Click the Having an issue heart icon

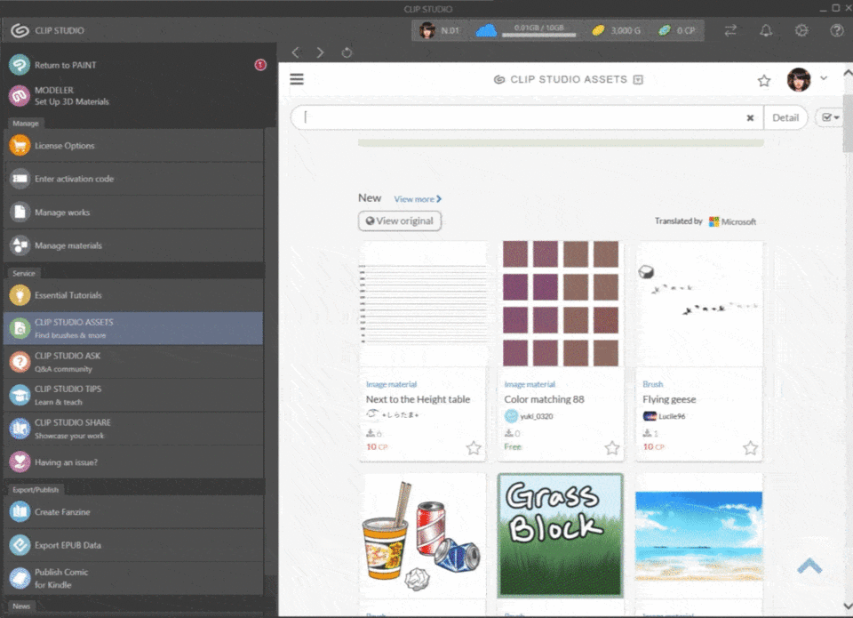click(x=20, y=461)
